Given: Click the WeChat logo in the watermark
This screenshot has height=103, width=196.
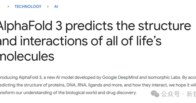Looking at the screenshot, I should point(155,94).
